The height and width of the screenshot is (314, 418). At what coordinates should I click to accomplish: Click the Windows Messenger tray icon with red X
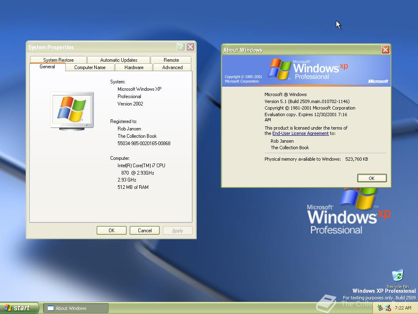388,308
